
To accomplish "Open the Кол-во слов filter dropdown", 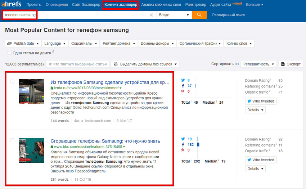I will click(x=239, y=43).
